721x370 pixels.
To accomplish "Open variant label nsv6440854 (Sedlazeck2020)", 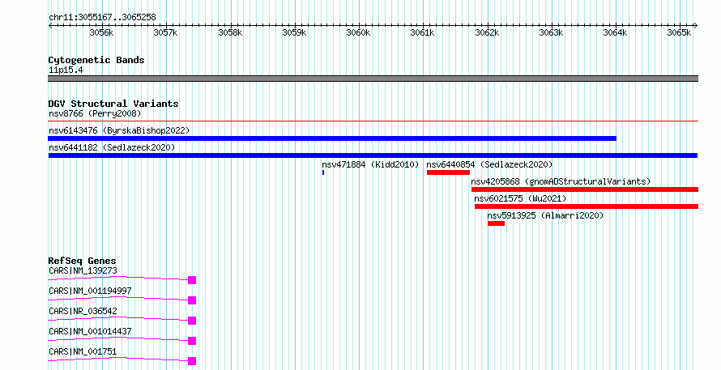I will (x=489, y=164).
